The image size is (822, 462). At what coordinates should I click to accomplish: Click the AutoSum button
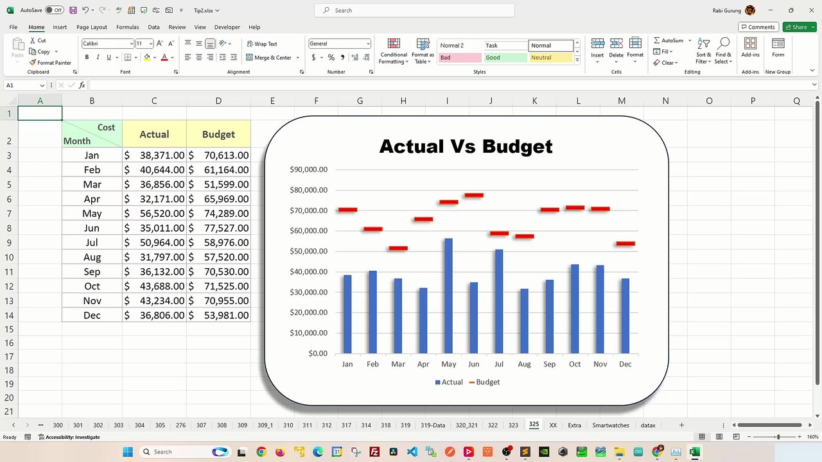[x=668, y=40]
